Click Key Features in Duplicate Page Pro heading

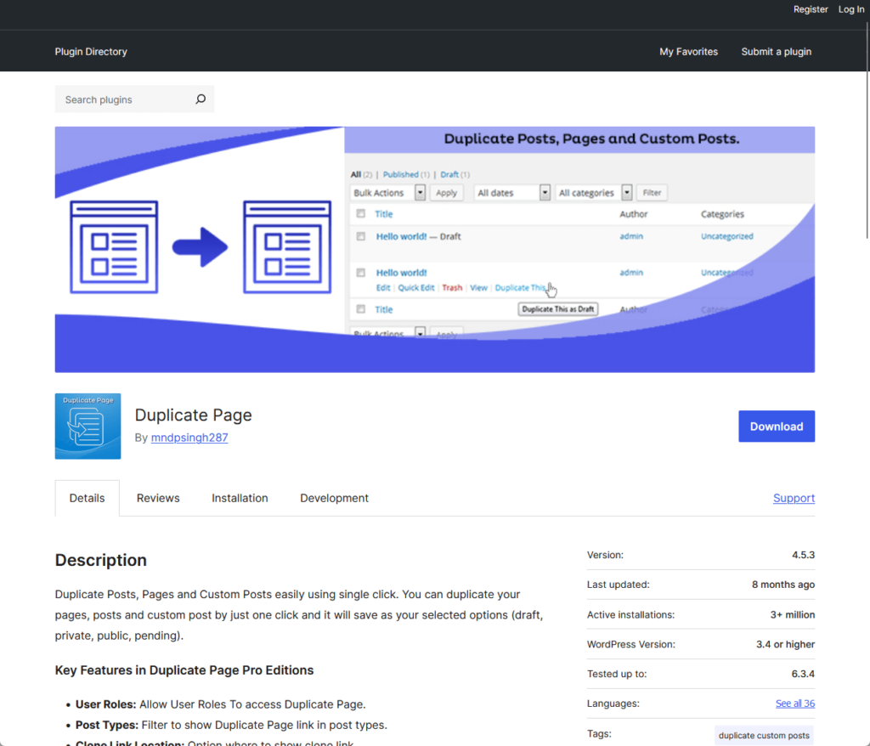pyautogui.click(x=184, y=670)
